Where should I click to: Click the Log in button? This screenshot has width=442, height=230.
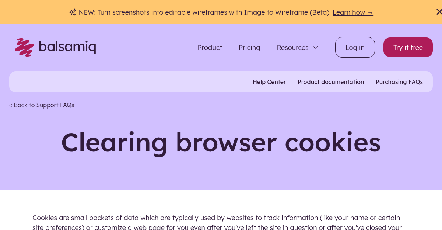(x=355, y=47)
